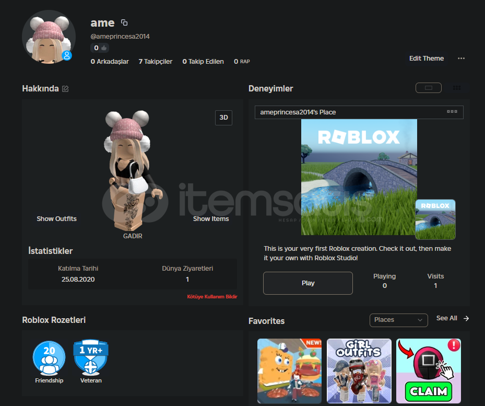The height and width of the screenshot is (406, 485).
Task: Click the Visits count label
Action: [x=435, y=276]
